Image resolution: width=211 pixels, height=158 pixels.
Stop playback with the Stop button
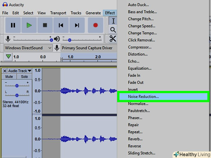45,25
